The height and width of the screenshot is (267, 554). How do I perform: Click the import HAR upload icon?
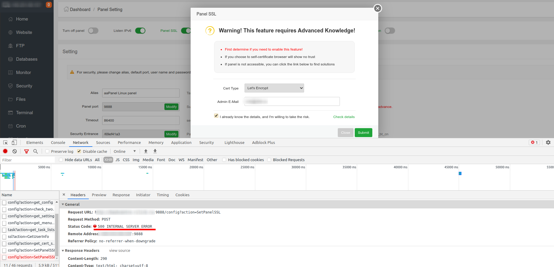(146, 151)
